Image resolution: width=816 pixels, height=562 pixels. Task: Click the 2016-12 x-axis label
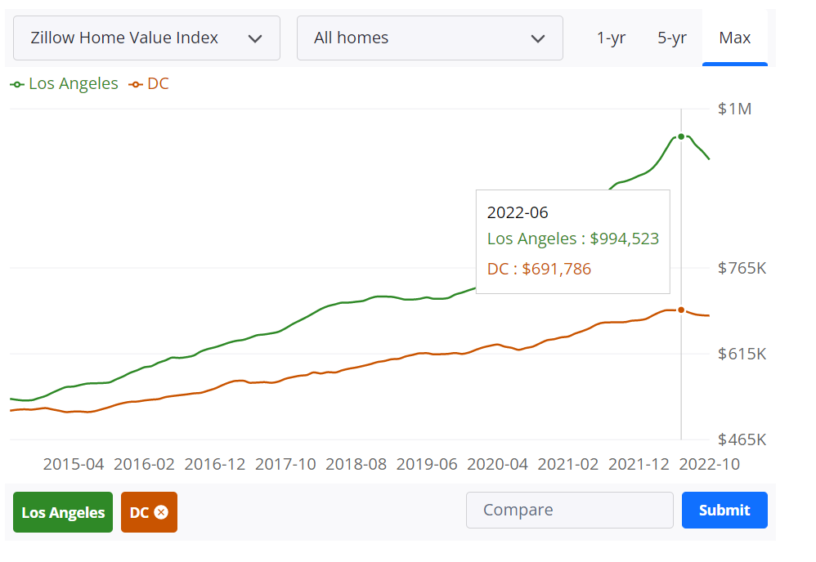pyautogui.click(x=215, y=464)
